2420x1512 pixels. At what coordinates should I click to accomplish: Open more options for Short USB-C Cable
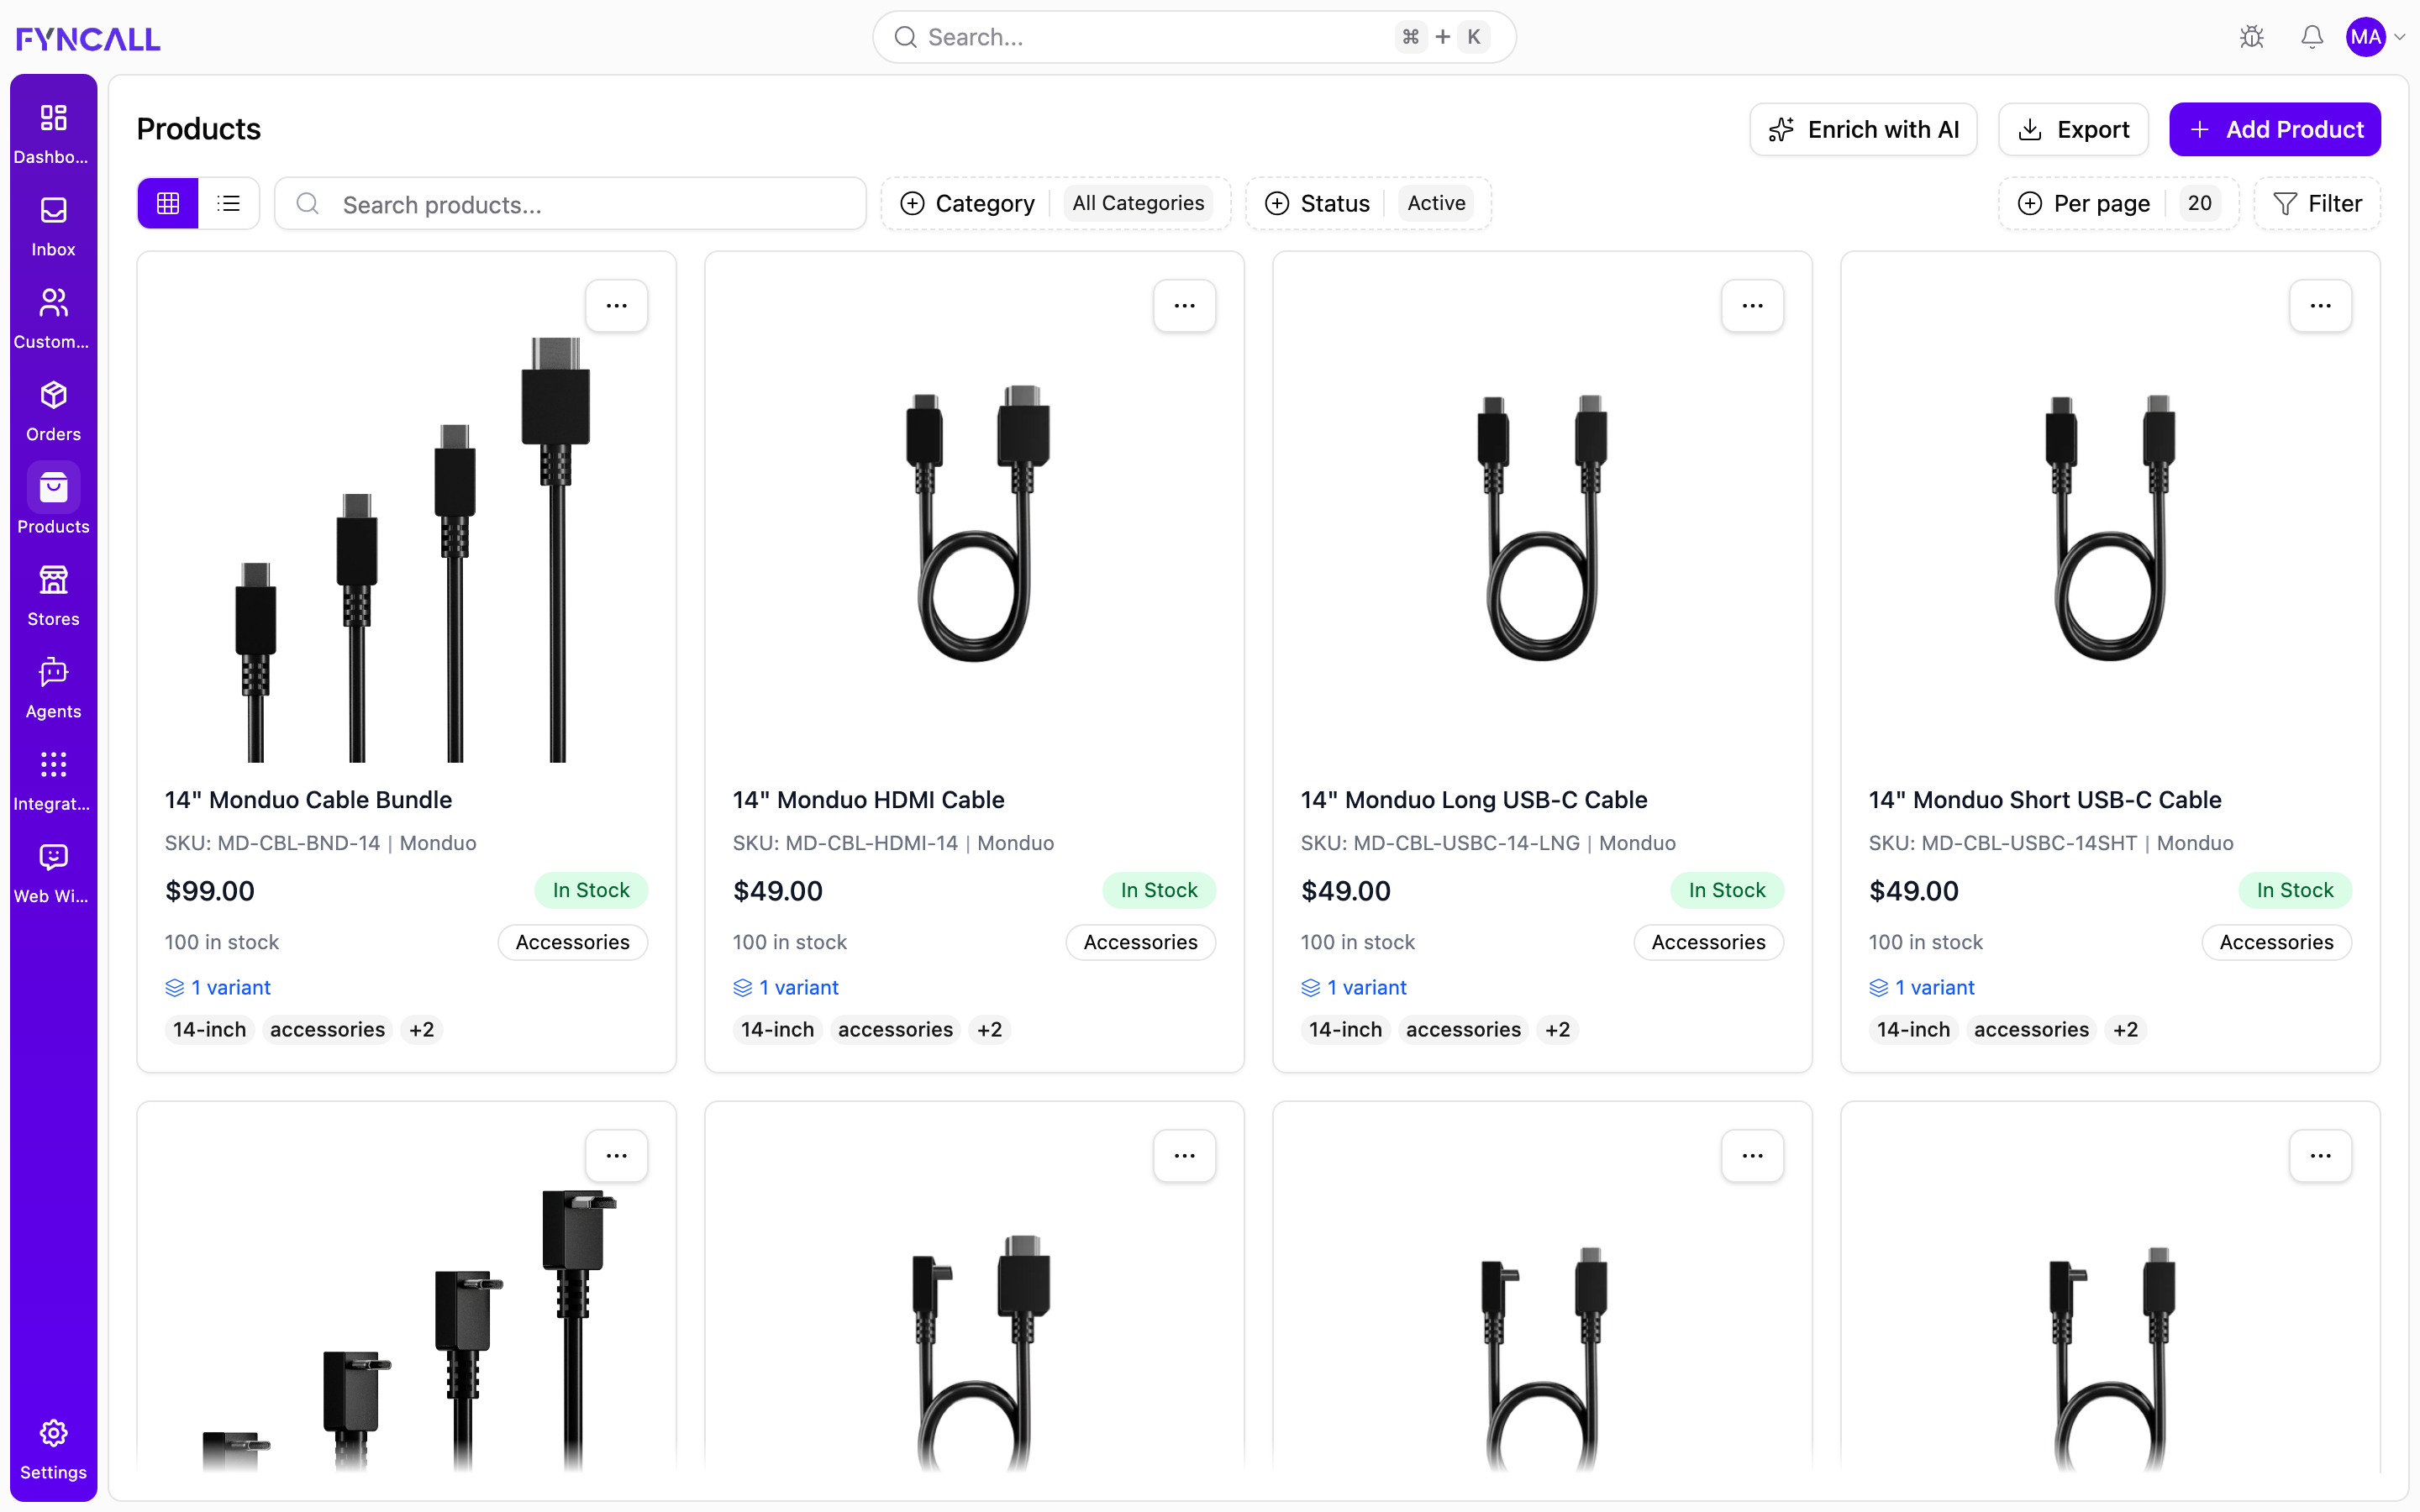[2320, 305]
